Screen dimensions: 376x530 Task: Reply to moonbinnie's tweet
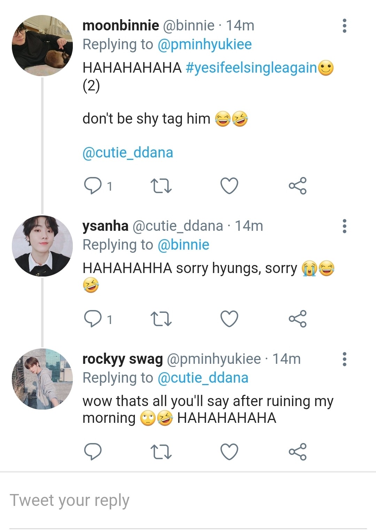(93, 185)
